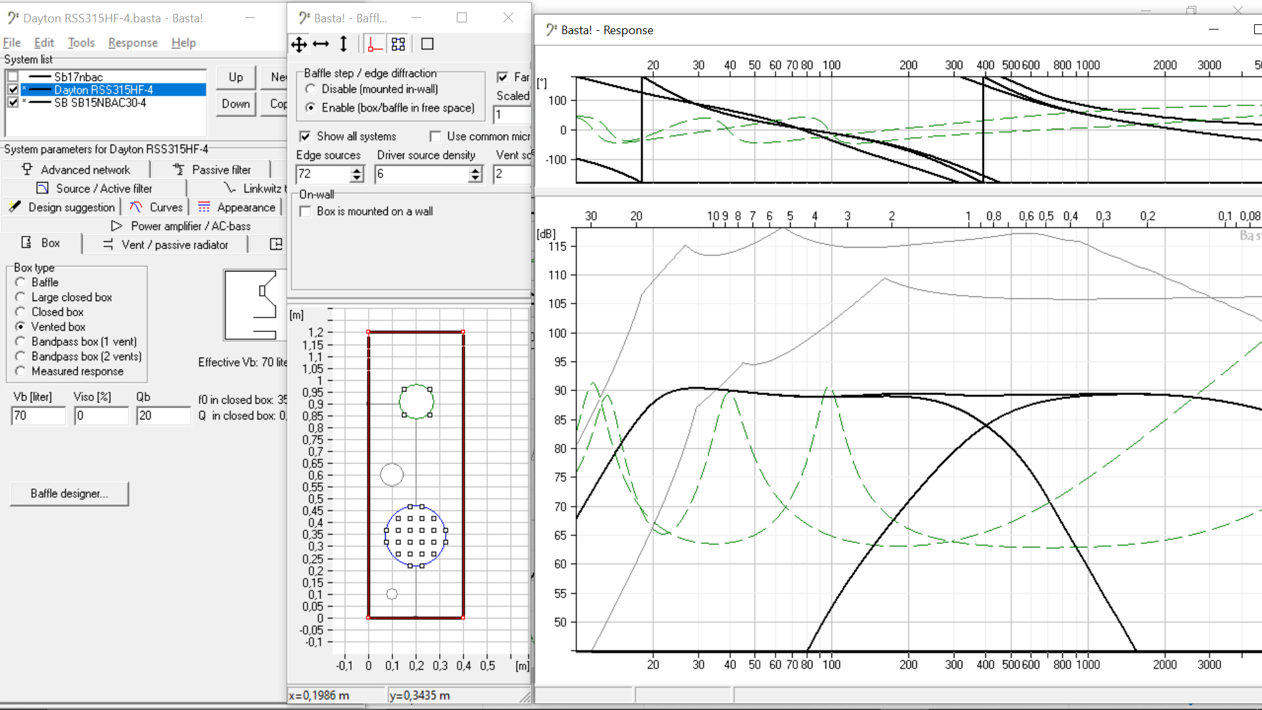Click the Scaled value field

(512, 114)
